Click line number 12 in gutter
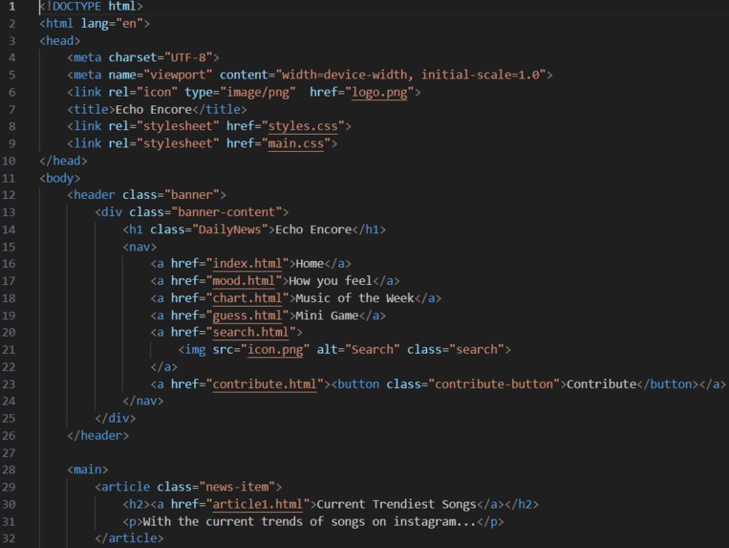 pos(9,195)
